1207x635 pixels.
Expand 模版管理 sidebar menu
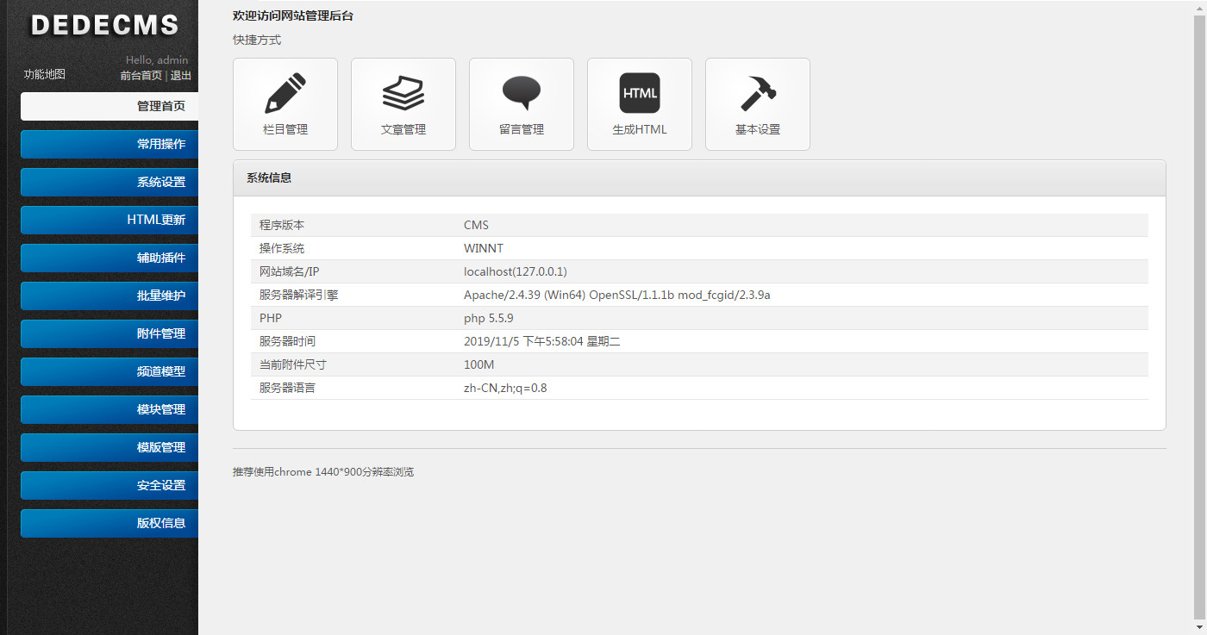click(109, 448)
